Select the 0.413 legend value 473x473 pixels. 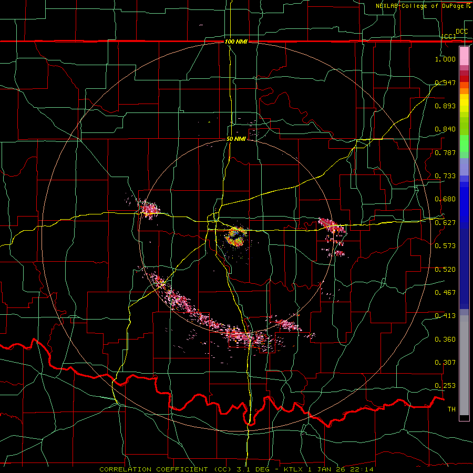pyautogui.click(x=445, y=316)
